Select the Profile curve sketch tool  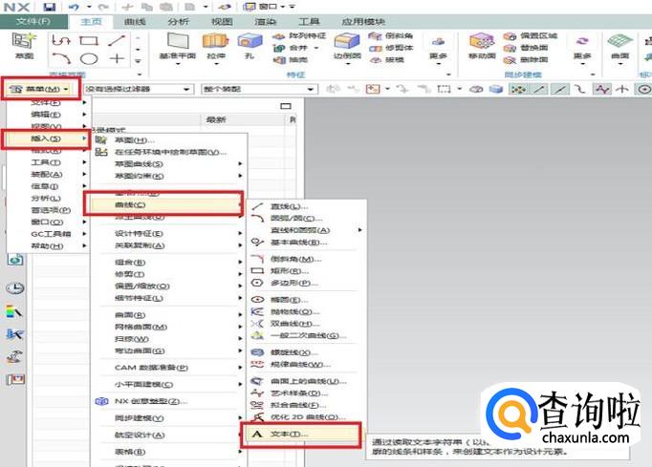click(x=61, y=40)
